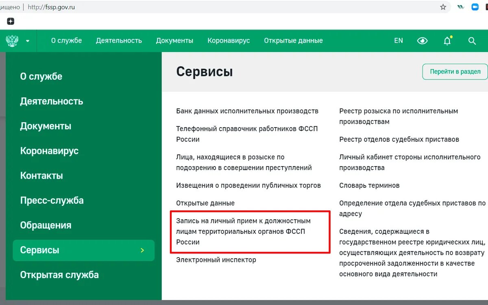Toggle the visually impaired eye icon
This screenshot has width=488, height=305.
point(423,41)
